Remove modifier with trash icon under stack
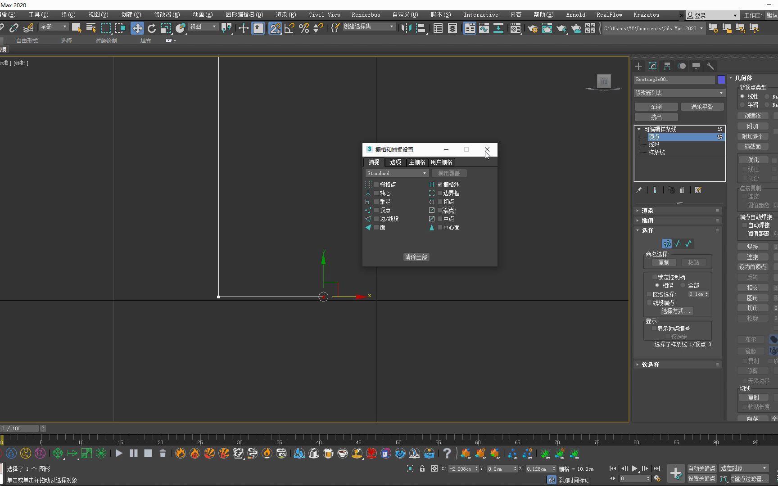 682,190
